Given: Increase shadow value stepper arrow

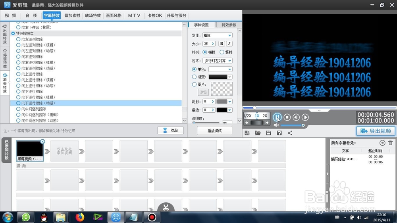Looking at the screenshot, I should pyautogui.click(x=213, y=102).
